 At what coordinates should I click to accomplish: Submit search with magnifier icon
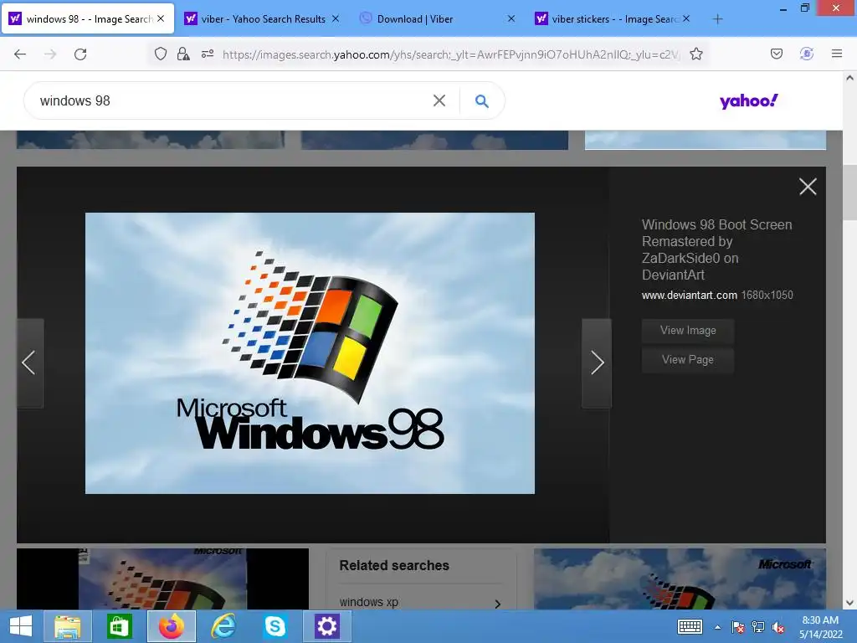481,101
